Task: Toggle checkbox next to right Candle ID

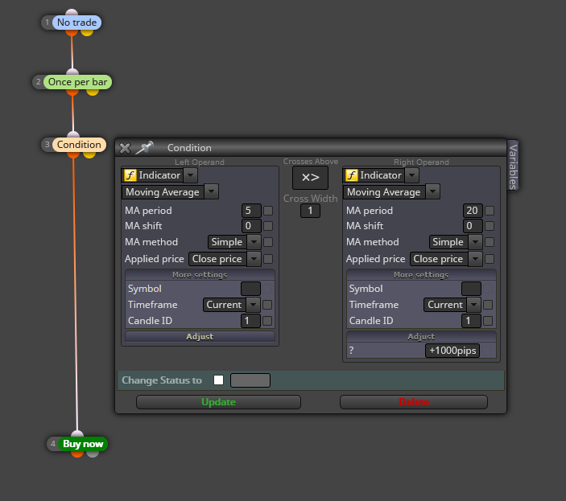Action: click(488, 321)
